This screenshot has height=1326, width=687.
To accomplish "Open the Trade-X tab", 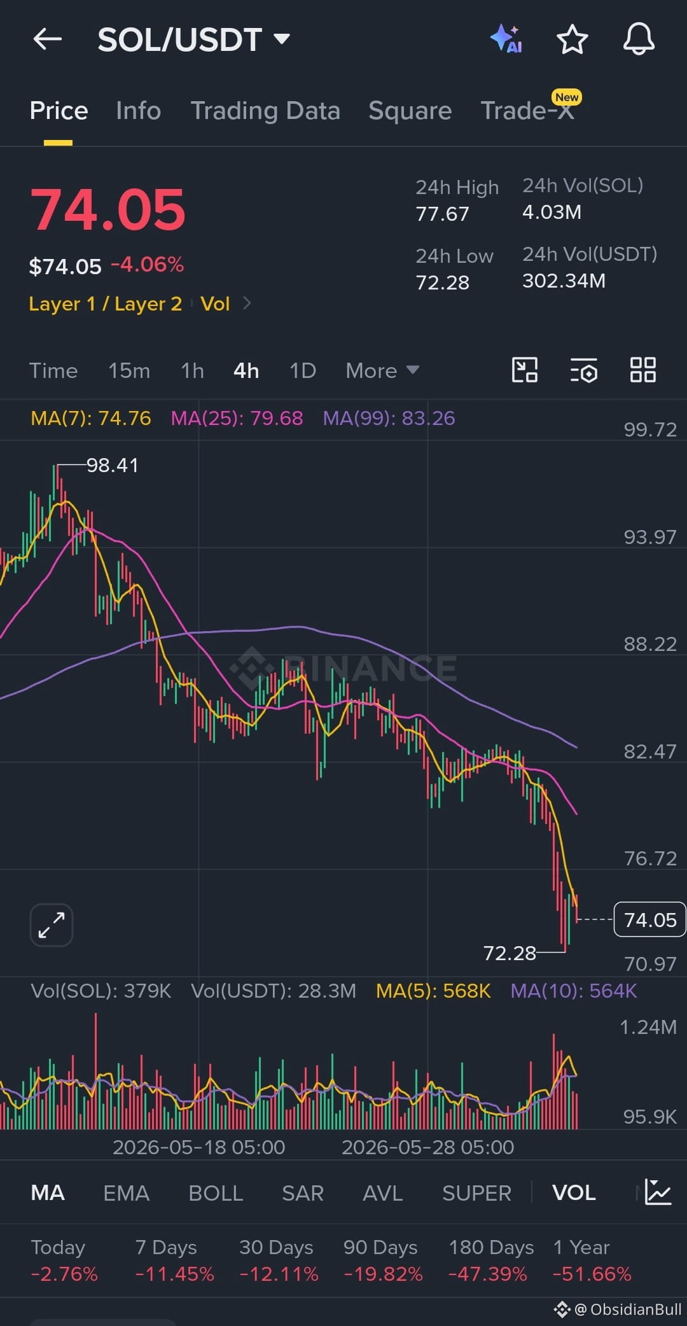I will pyautogui.click(x=528, y=111).
